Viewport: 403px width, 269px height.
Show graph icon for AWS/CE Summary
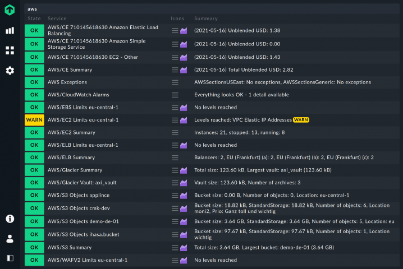(184, 70)
